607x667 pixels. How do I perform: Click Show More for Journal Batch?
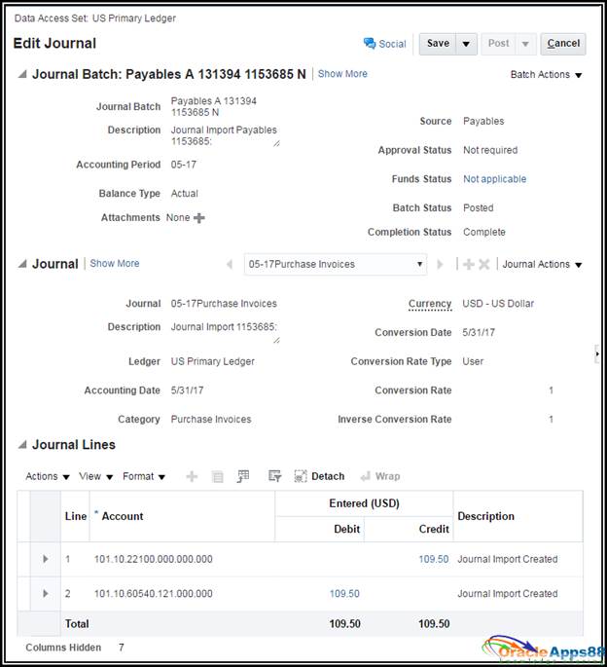click(342, 74)
